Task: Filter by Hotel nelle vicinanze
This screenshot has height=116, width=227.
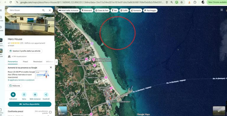Action: click(x=69, y=10)
